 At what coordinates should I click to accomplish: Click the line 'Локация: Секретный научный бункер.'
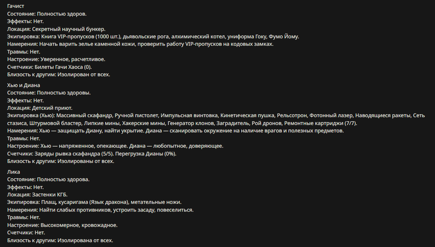(56, 29)
